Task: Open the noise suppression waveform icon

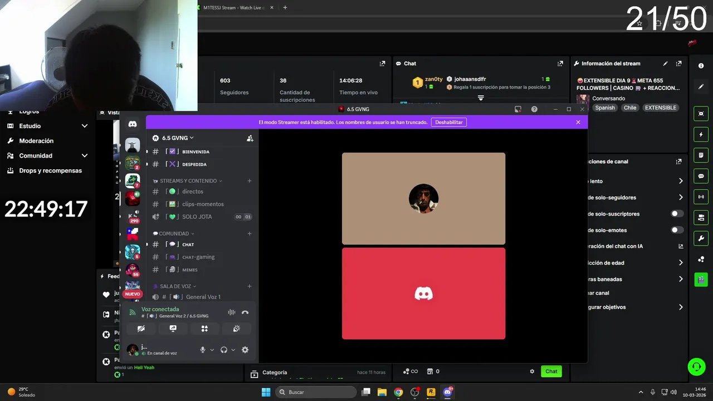Action: click(x=231, y=312)
